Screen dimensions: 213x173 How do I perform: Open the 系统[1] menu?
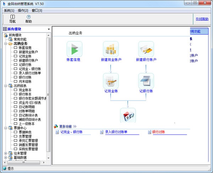coord(9,10)
